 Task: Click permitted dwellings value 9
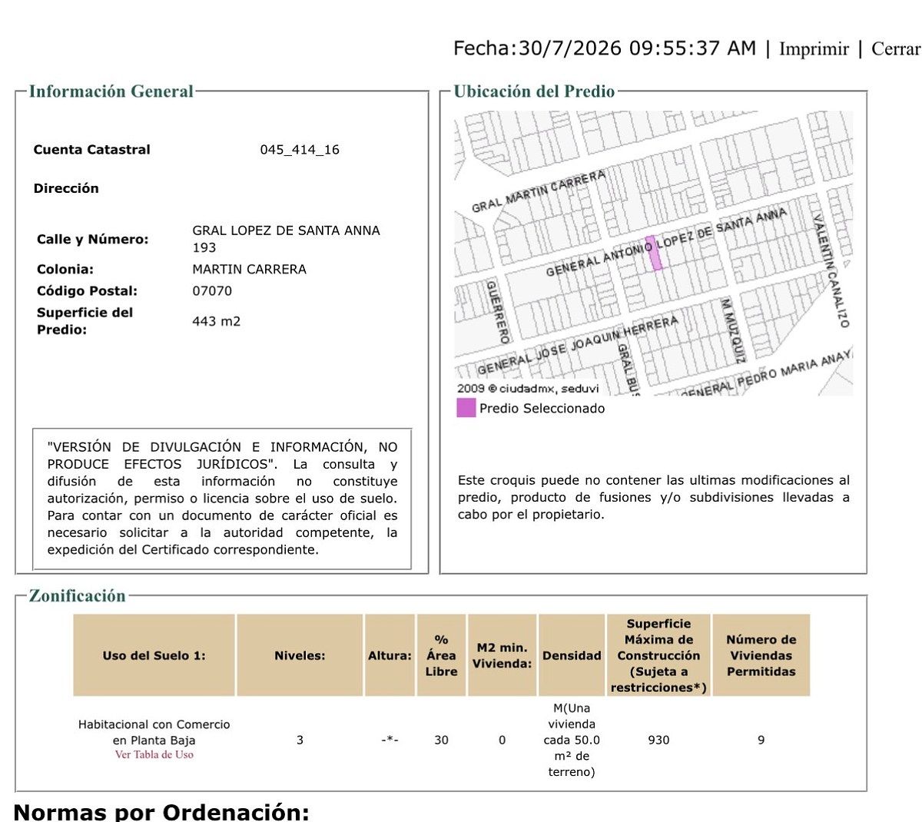[761, 740]
